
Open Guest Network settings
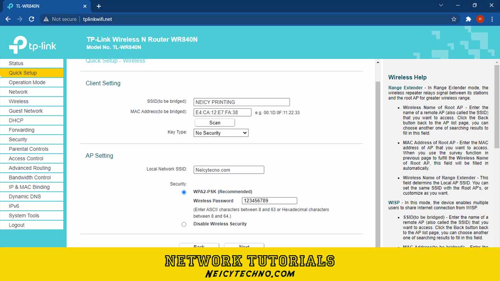click(x=32, y=111)
